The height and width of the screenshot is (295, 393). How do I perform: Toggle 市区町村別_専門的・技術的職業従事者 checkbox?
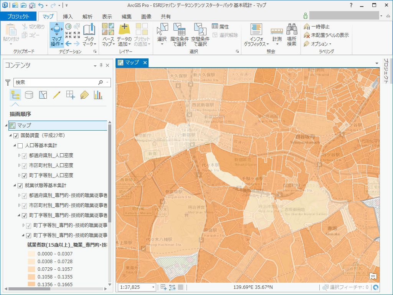pyautogui.click(x=24, y=206)
